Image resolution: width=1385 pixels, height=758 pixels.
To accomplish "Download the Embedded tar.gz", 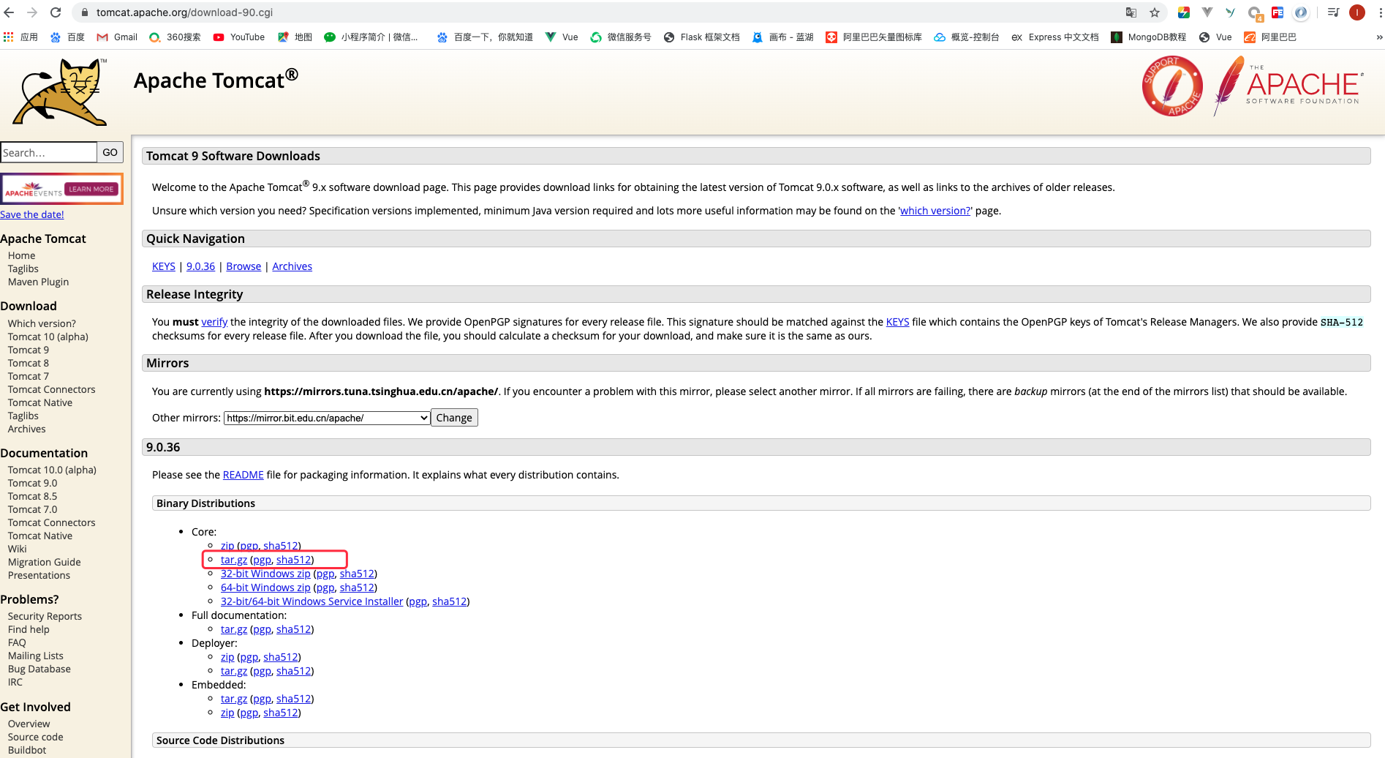I will point(234,699).
